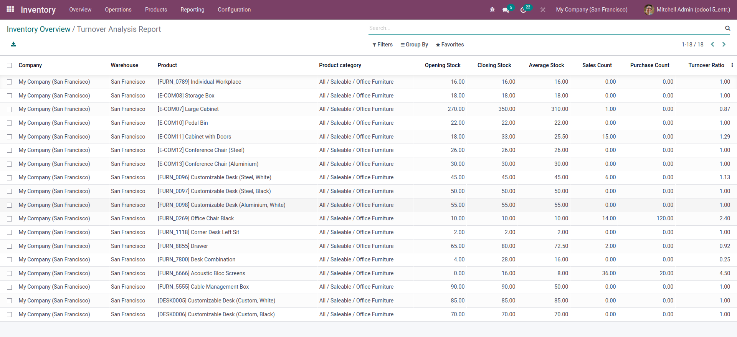Check the Individual Workplace row checkbox

[x=10, y=82]
